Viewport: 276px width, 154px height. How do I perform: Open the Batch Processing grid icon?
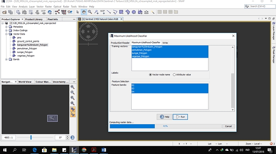click(64, 12)
